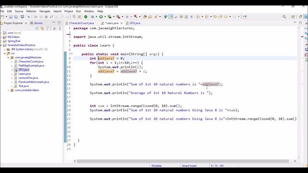Click the New file toolbar icon
This screenshot has width=308, height=173.
pyautogui.click(x=2, y=17)
